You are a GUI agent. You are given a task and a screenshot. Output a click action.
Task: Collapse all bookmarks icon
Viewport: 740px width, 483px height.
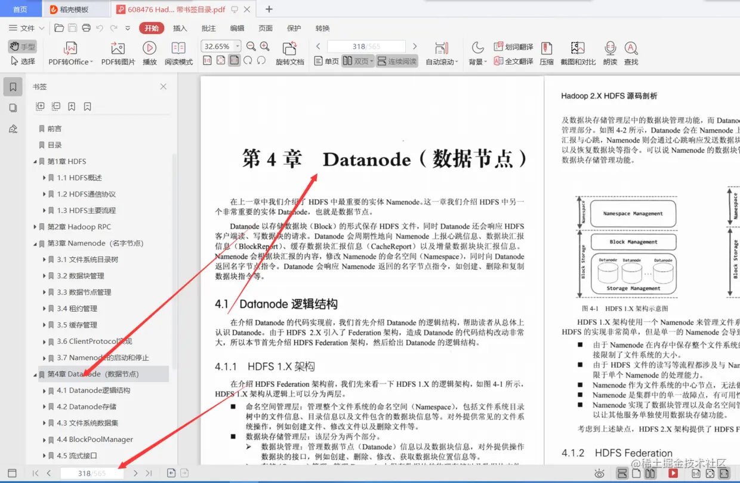click(55, 106)
